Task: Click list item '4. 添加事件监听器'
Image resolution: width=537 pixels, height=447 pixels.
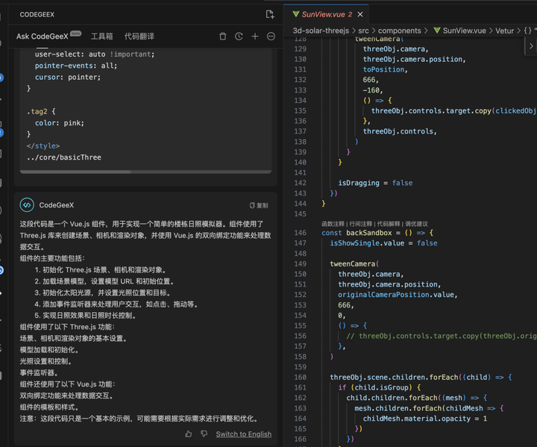Action: point(116,304)
